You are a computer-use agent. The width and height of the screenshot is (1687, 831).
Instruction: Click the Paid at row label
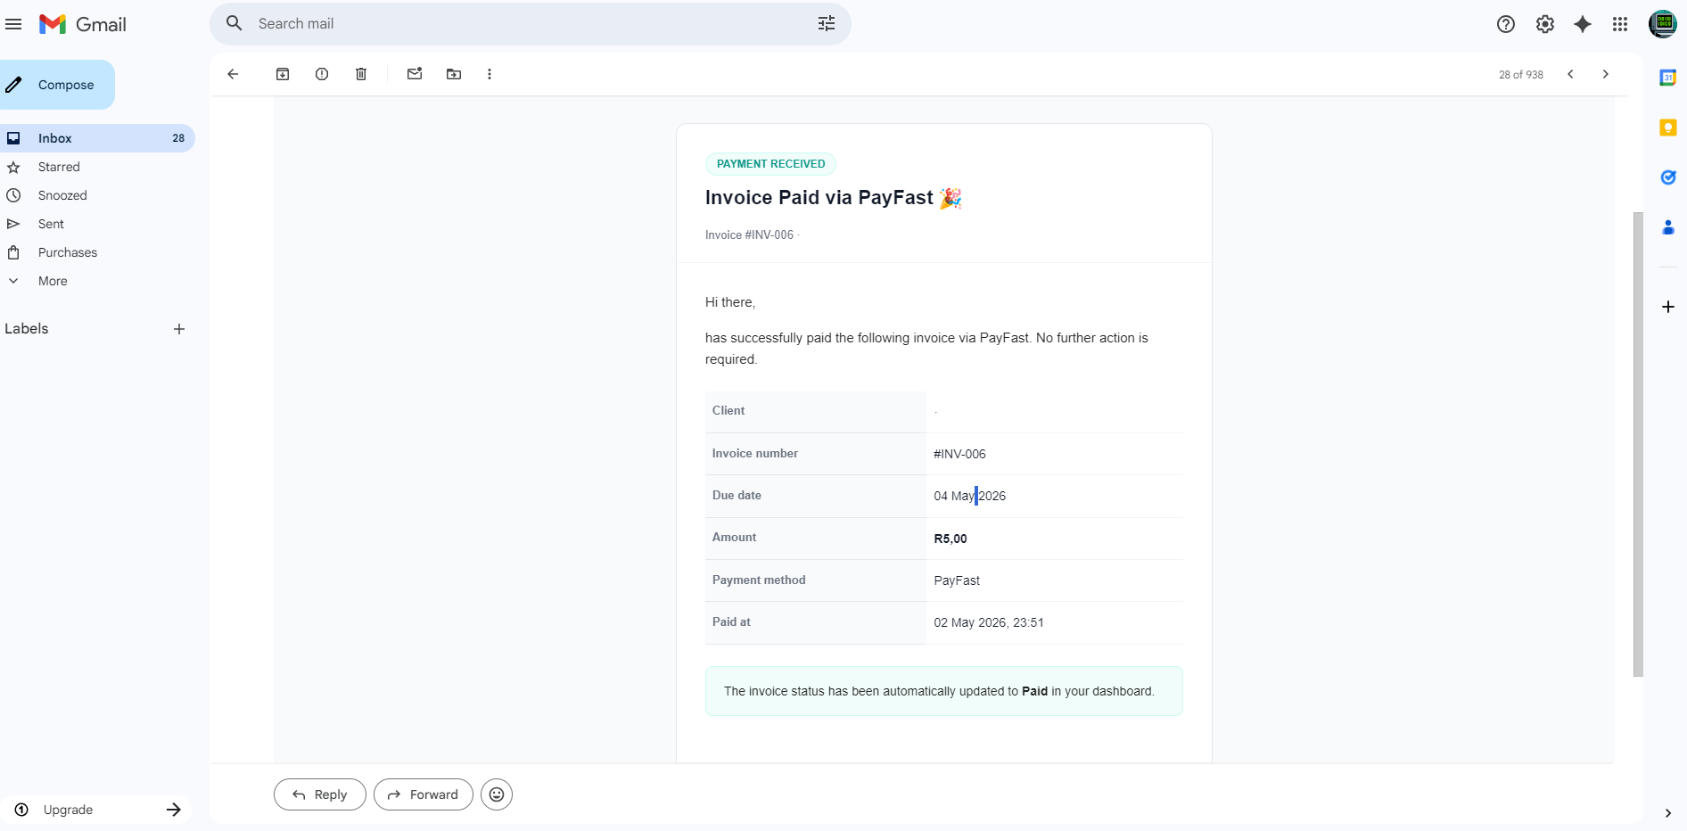731,622
